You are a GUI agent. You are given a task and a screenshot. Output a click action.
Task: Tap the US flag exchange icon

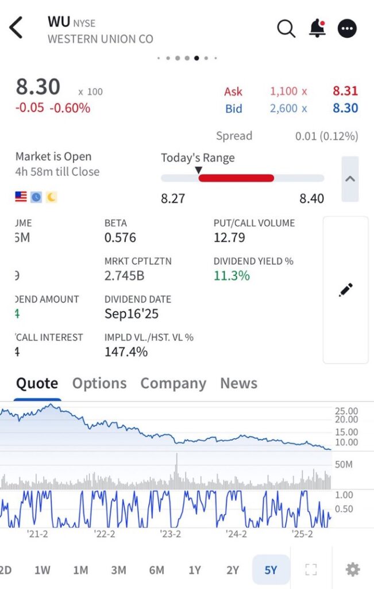pos(21,197)
